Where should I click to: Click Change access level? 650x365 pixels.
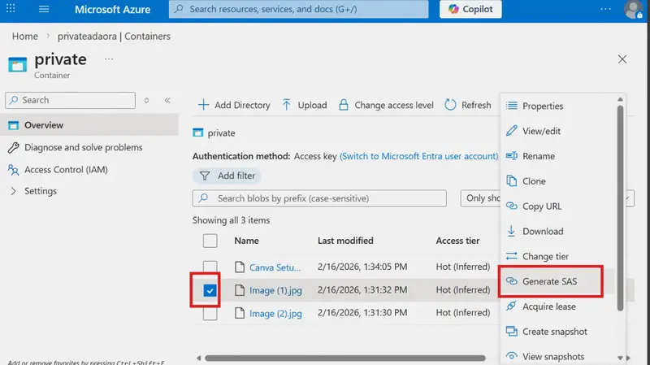[x=386, y=105]
